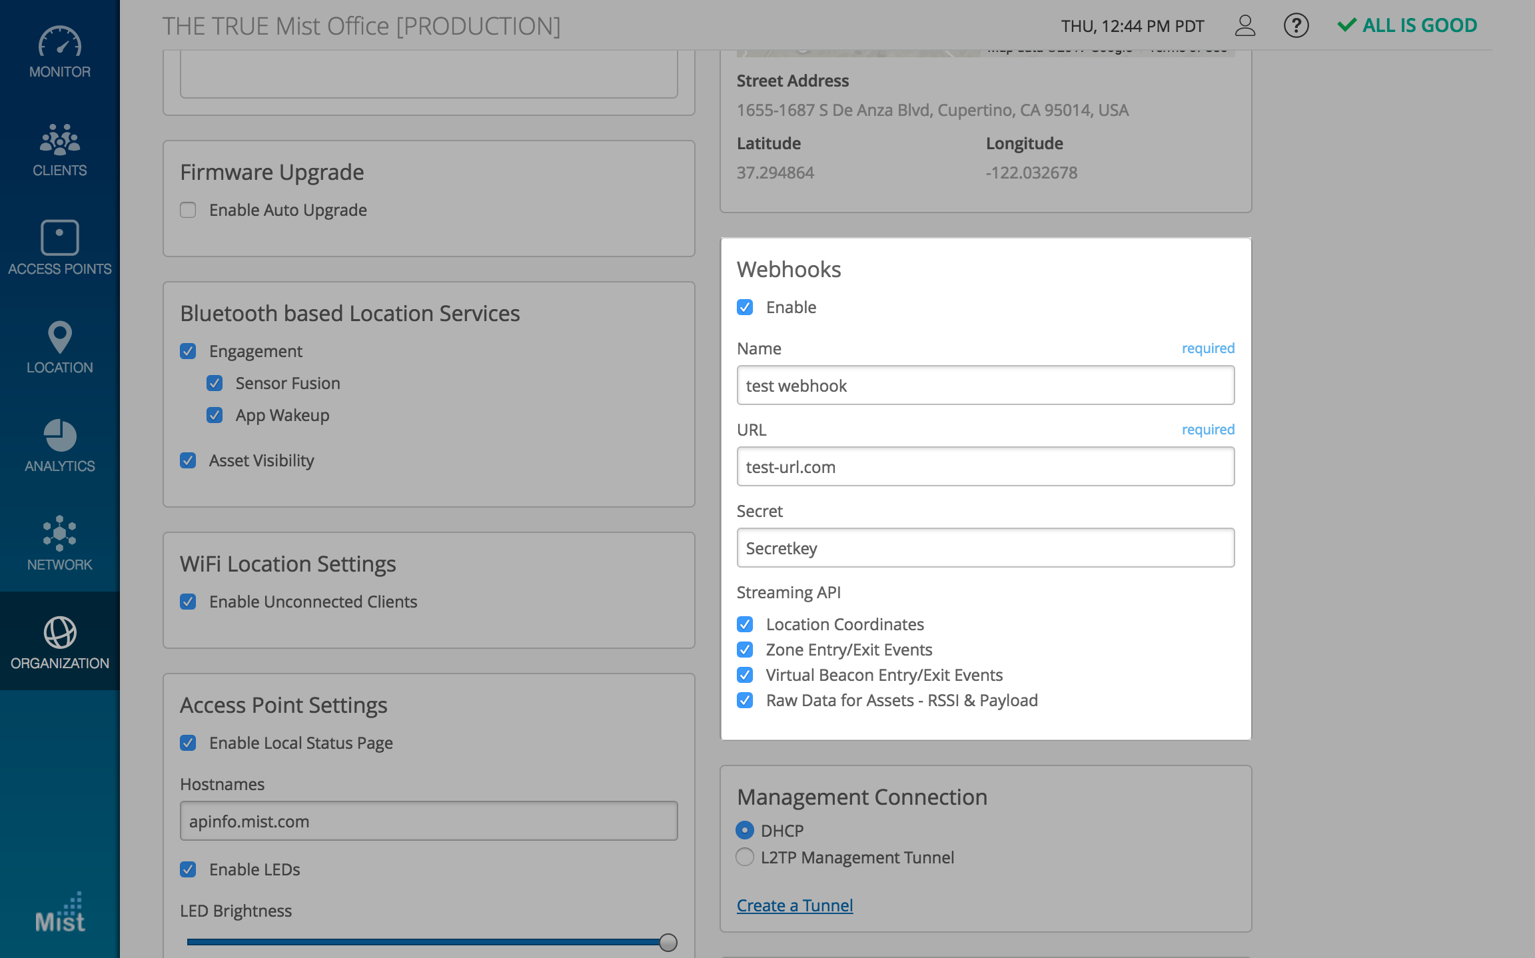Click the LED Brightness slider handle
Screen dimensions: 1535x958
point(668,942)
